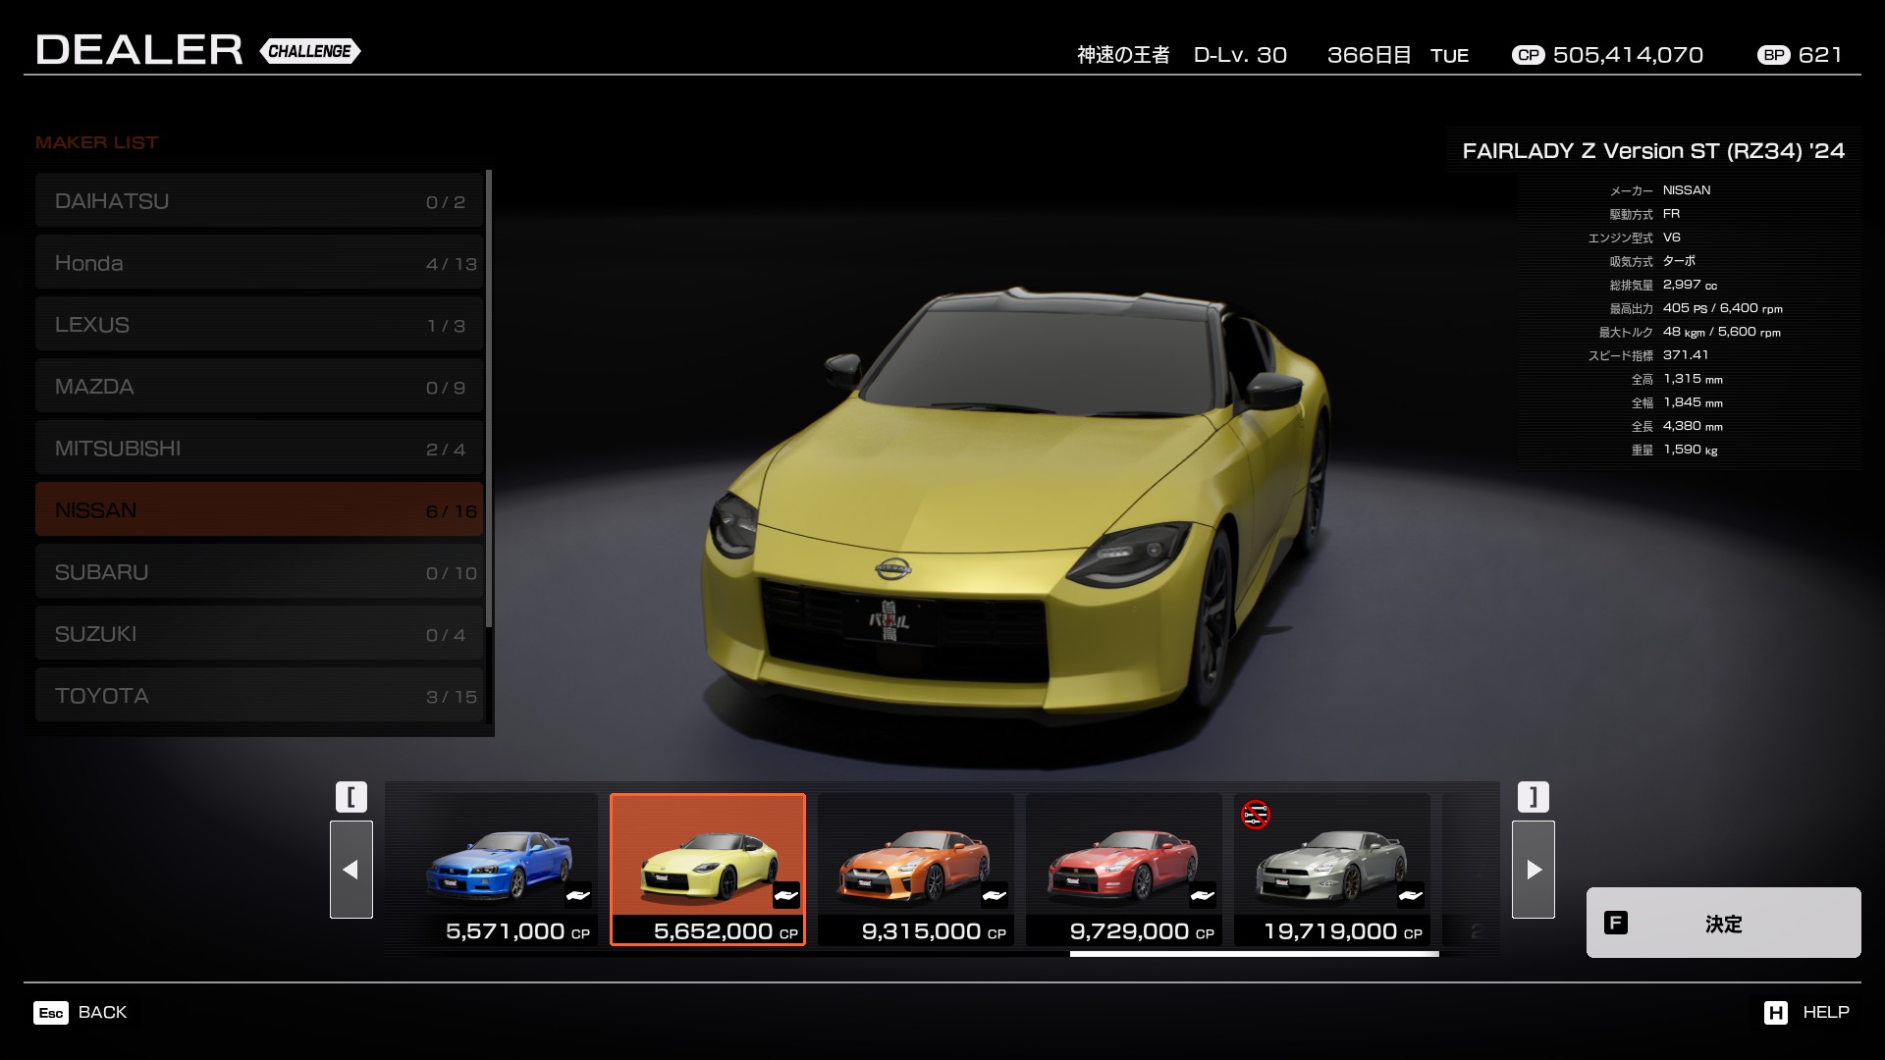Click the Esc back key icon
Viewport: 1885px width, 1060px height.
pos(51,1013)
